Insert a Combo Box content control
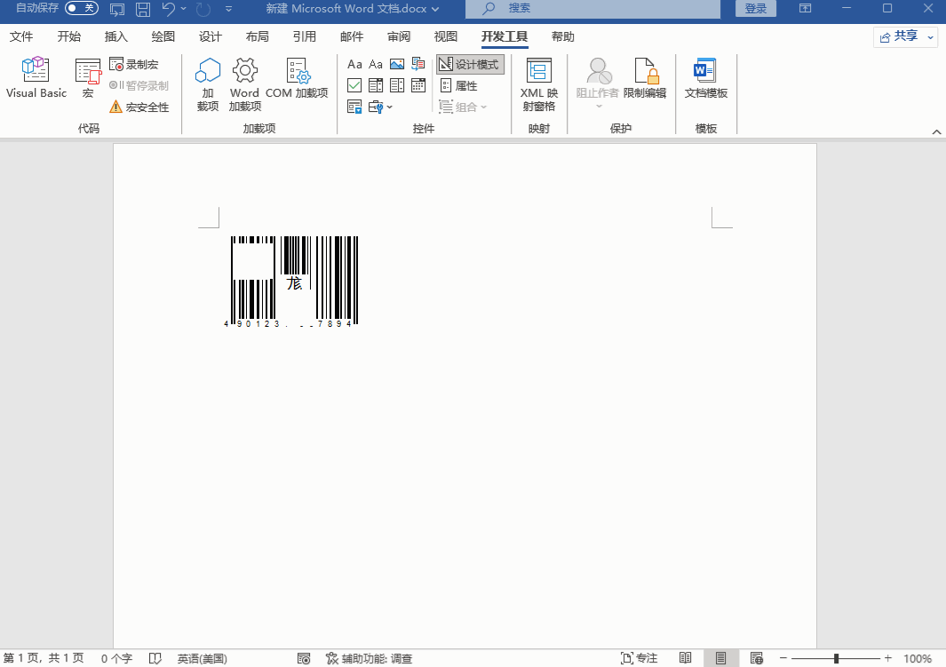This screenshot has width=946, height=667. coord(376,85)
